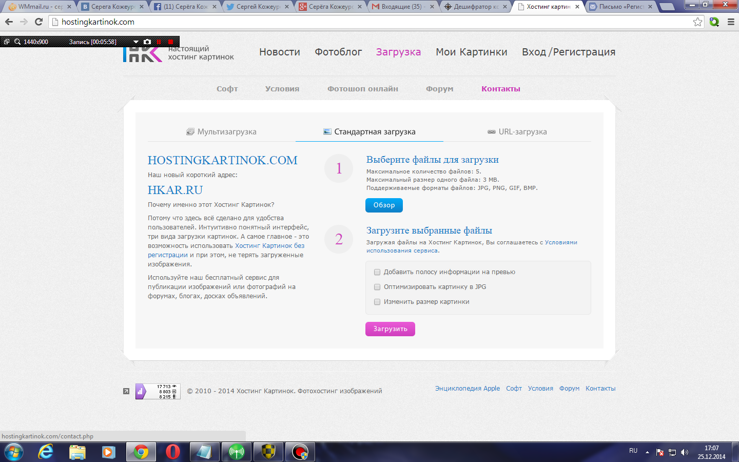Click the yellow-black shield taskbar icon
The width and height of the screenshot is (739, 462).
268,452
